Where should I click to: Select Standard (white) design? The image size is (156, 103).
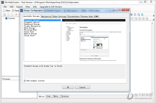(x=42, y=22)
